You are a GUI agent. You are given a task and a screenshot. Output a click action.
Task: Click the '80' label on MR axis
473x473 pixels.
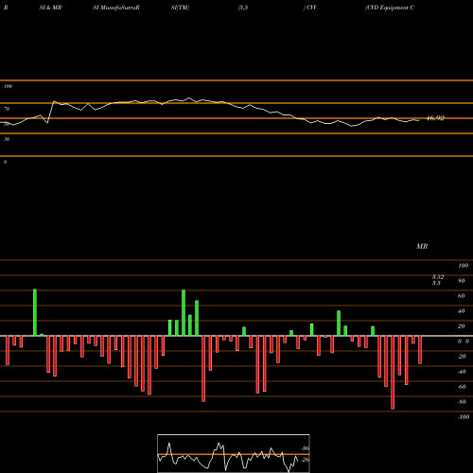pos(462,281)
